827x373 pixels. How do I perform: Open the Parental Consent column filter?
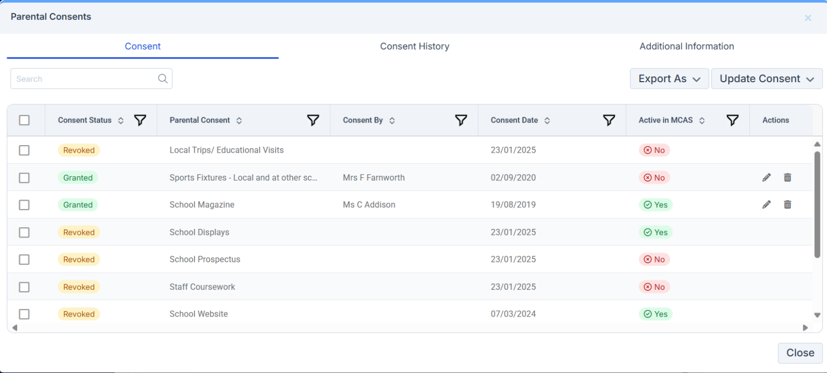pos(313,120)
